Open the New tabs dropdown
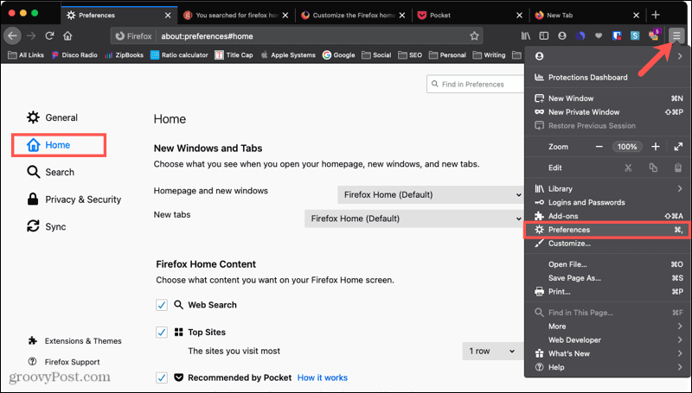 click(x=414, y=219)
